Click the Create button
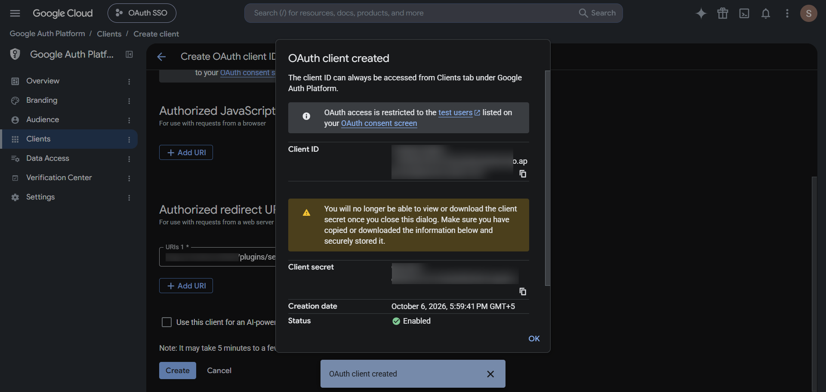 178,371
